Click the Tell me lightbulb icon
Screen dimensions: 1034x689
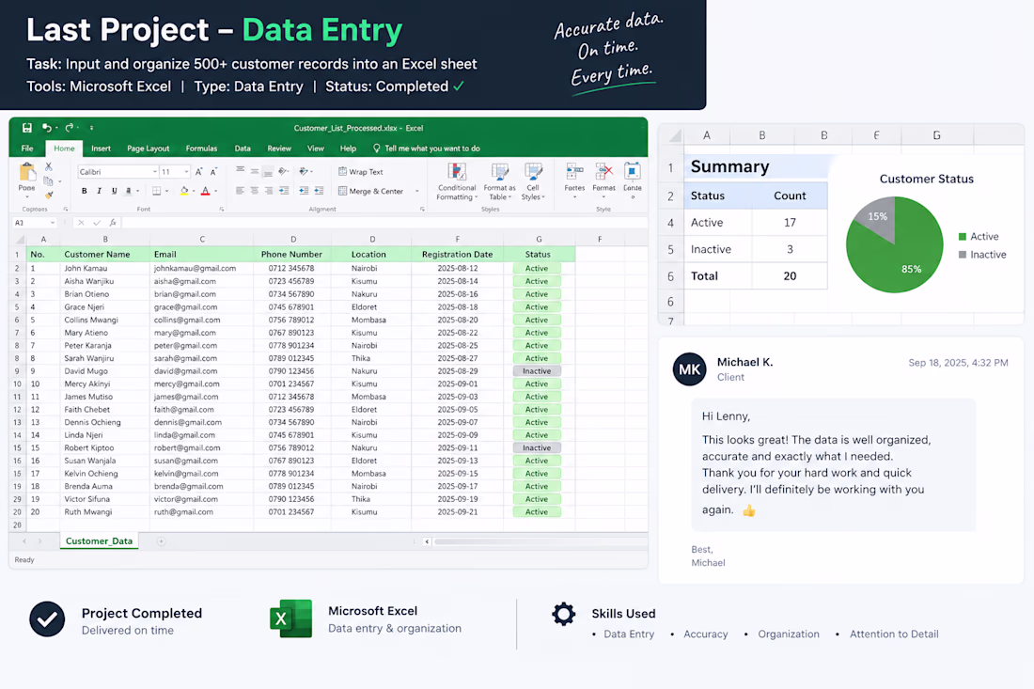tap(377, 149)
